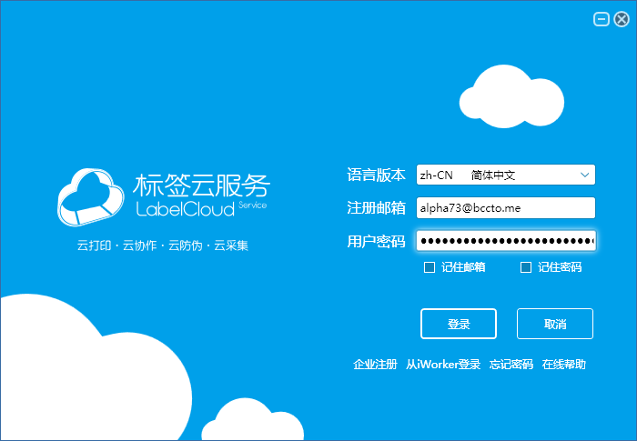Image resolution: width=637 pixels, height=441 pixels.
Task: Open the language version dropdown
Action: click(505, 175)
